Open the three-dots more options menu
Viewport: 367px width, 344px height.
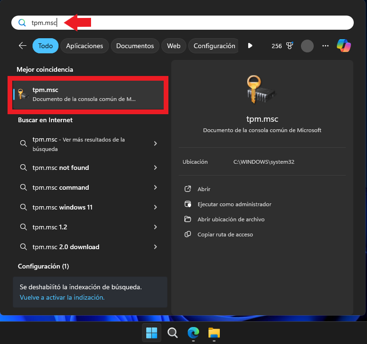tap(325, 46)
